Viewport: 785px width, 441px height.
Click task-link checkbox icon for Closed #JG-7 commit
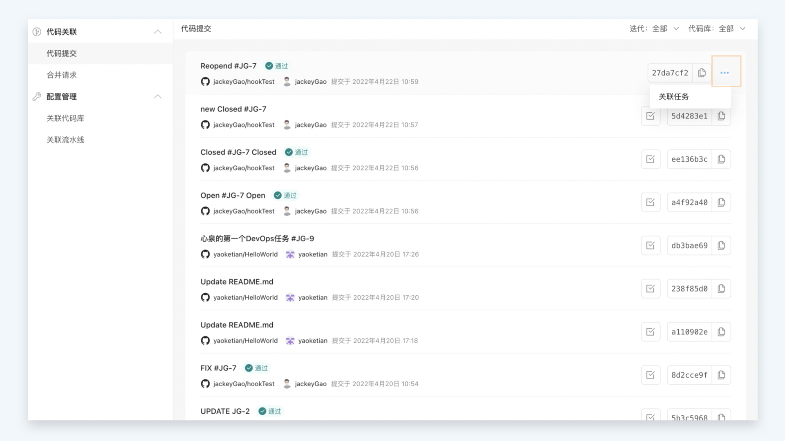point(650,159)
